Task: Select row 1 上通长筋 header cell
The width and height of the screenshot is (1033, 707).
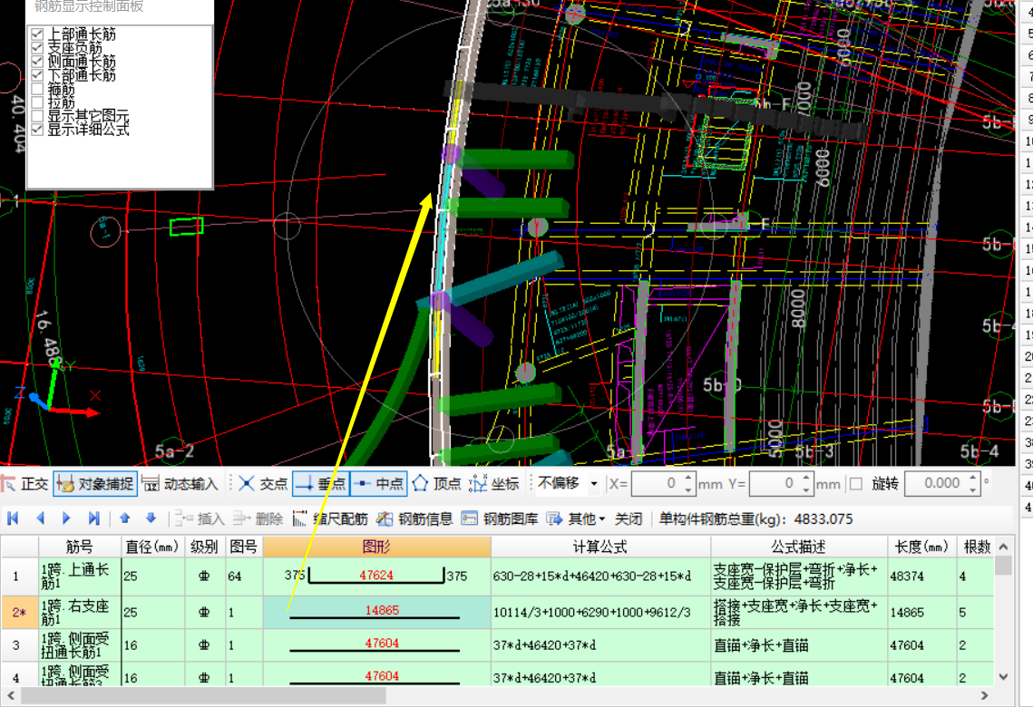Action: [19, 576]
